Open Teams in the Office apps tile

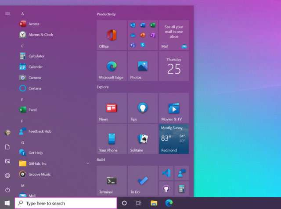(133, 45)
